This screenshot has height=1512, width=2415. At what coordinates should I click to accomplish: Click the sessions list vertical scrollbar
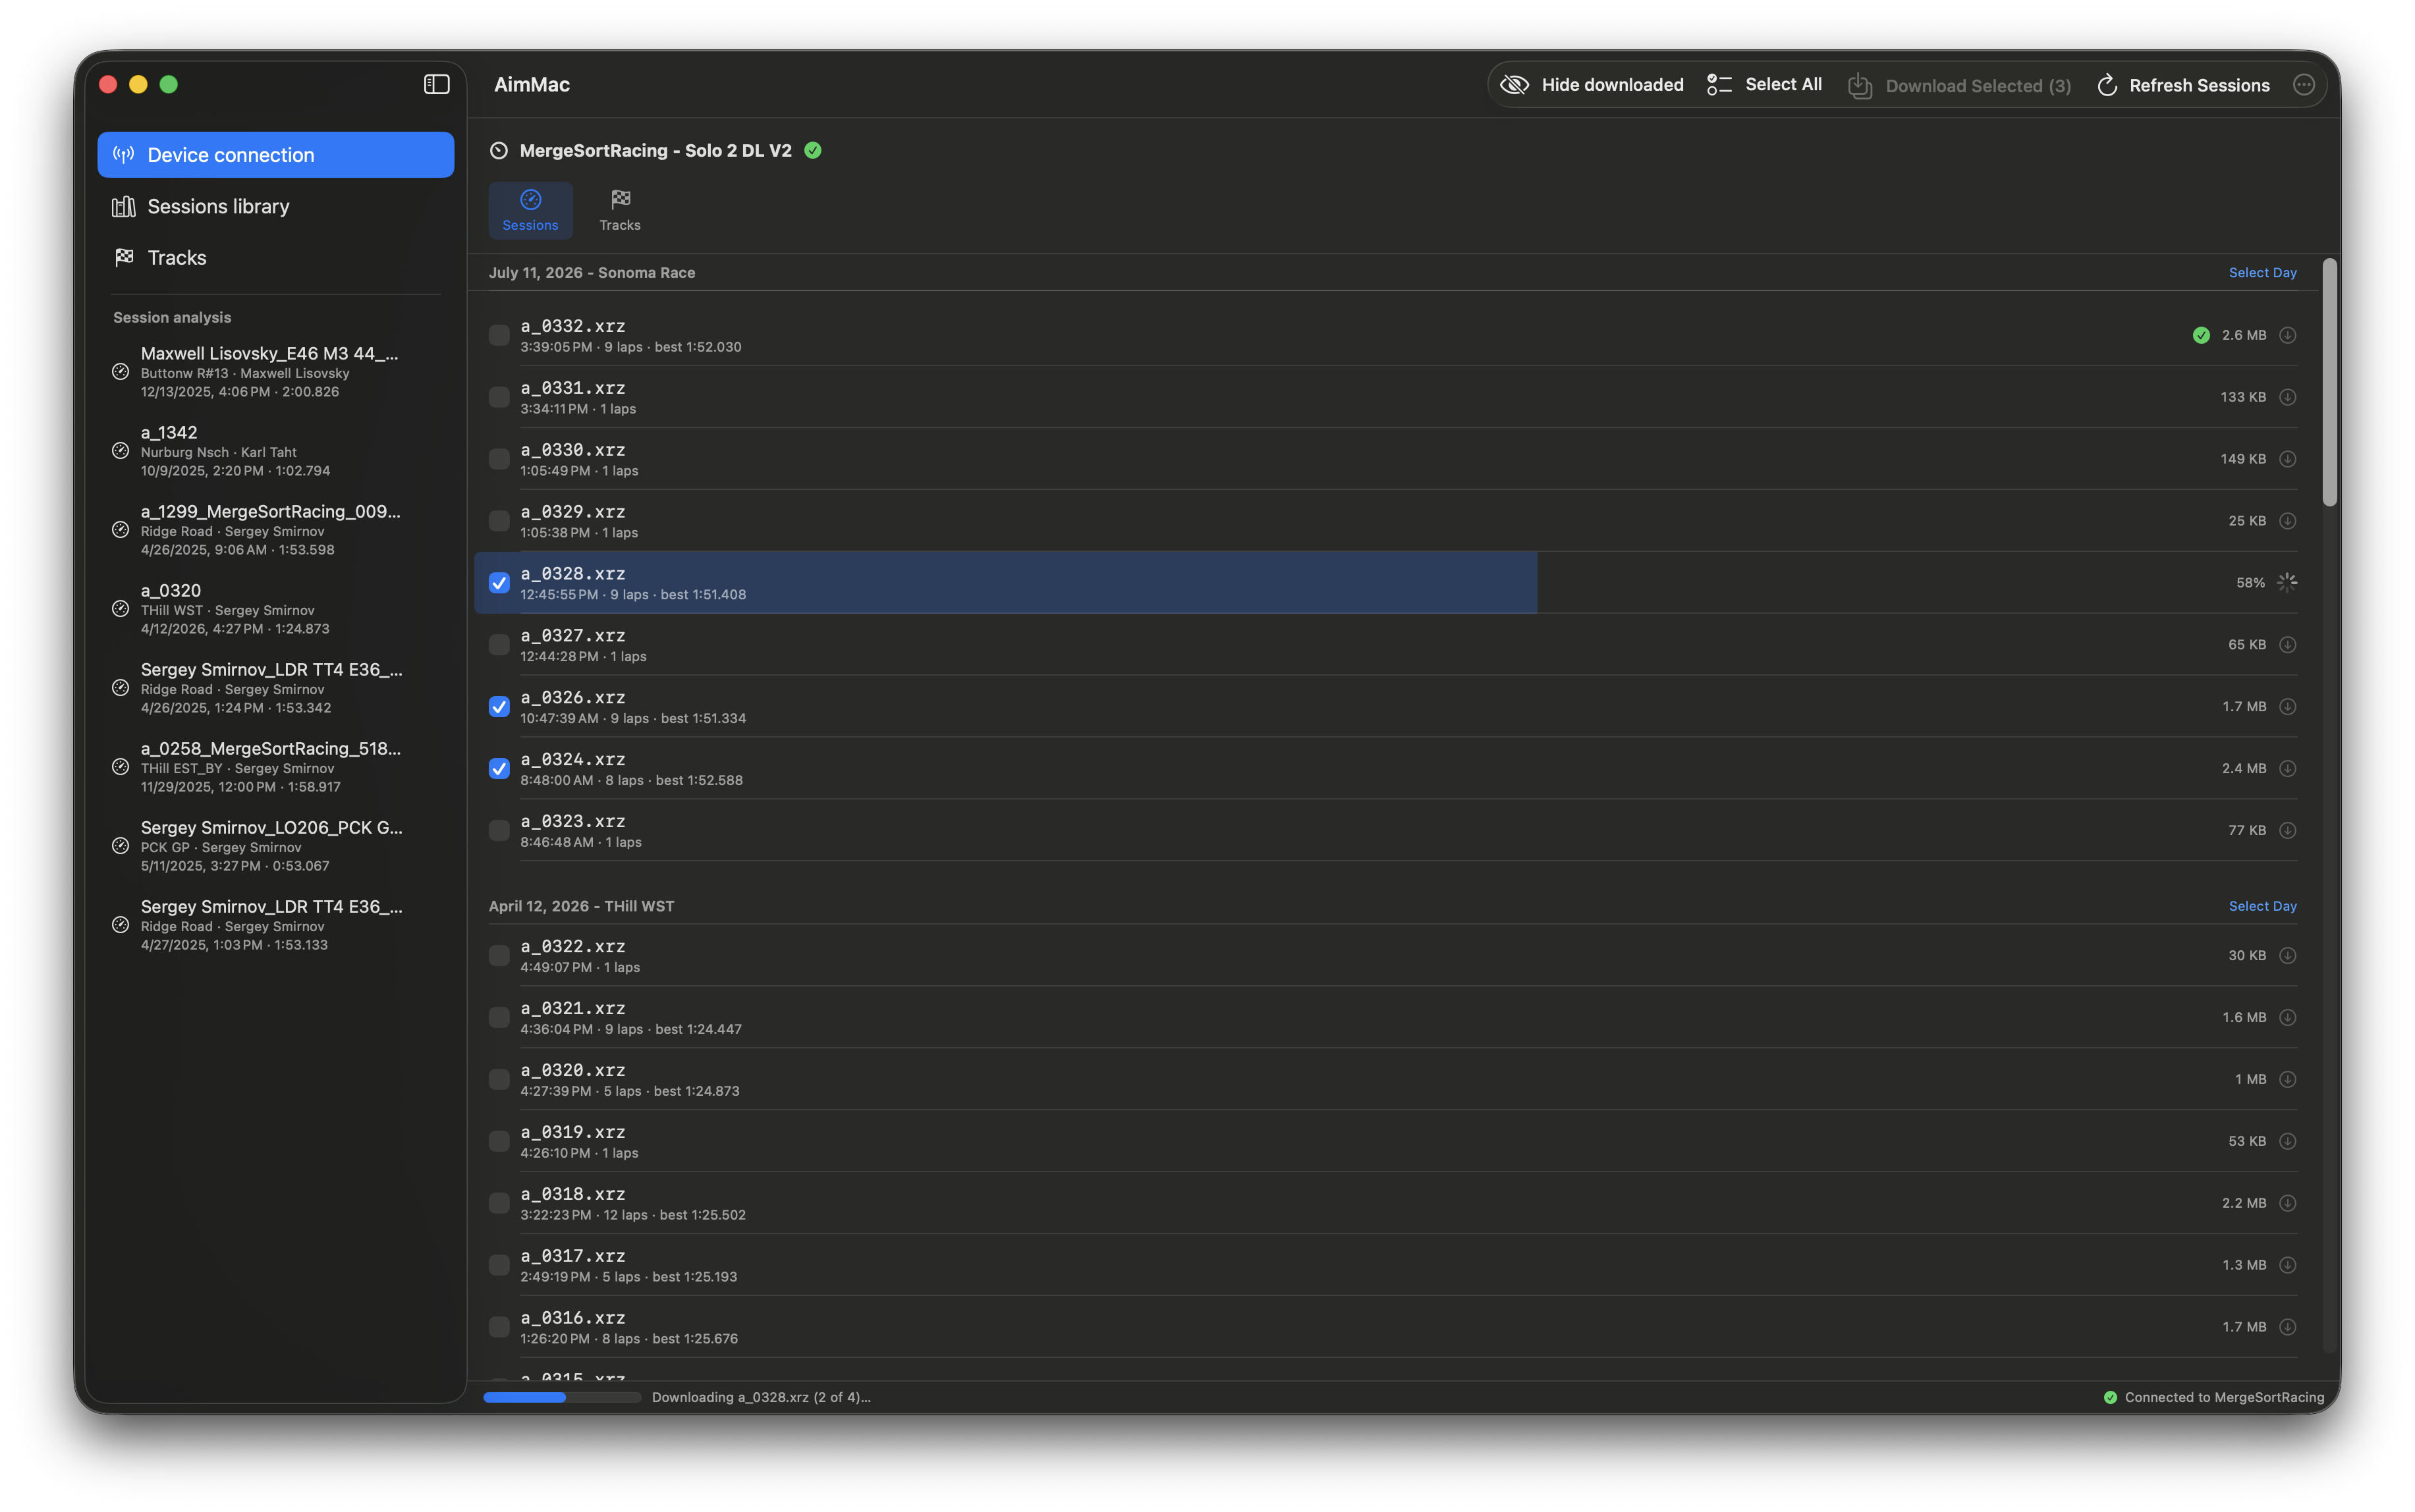pyautogui.click(x=2330, y=383)
